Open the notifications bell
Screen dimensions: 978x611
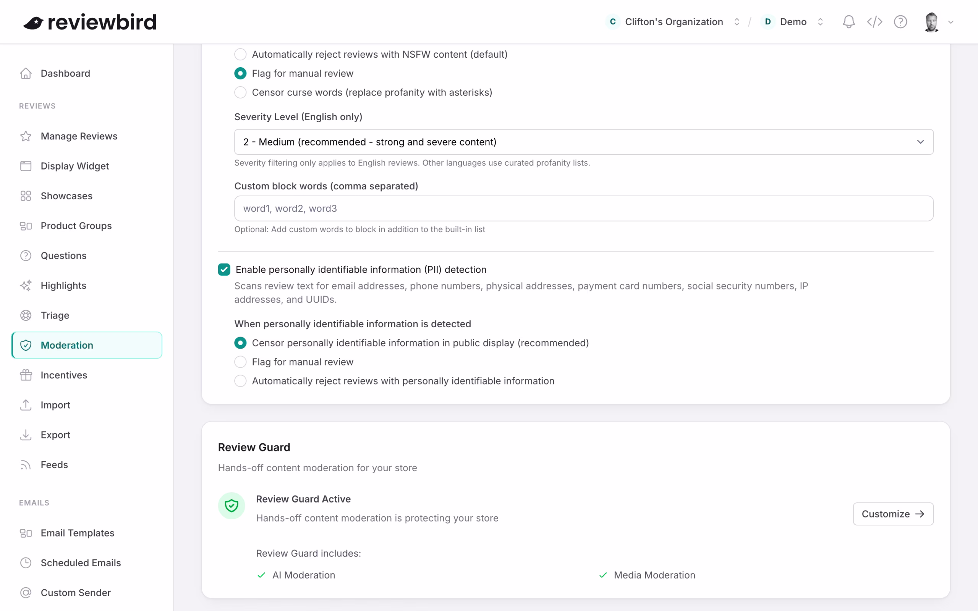(848, 22)
